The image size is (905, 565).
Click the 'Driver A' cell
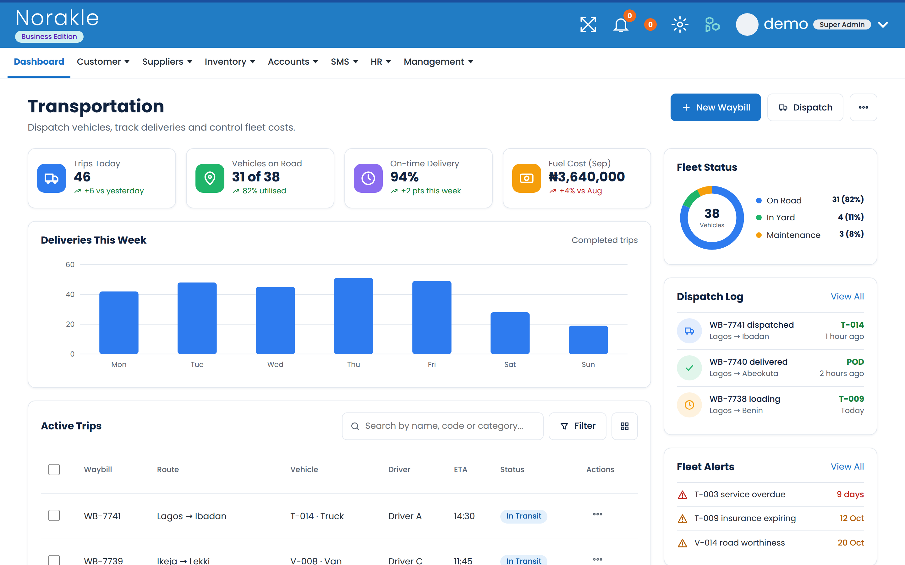pos(405,516)
